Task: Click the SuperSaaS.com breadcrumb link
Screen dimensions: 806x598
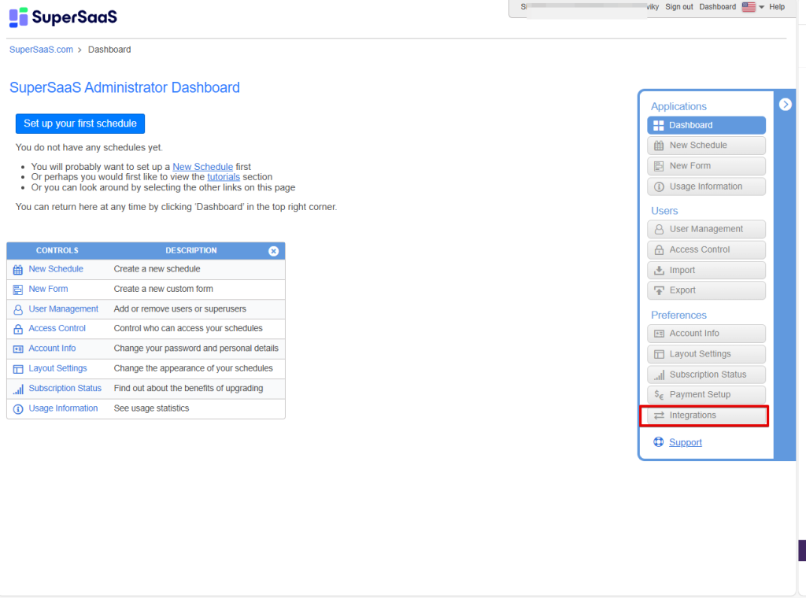Action: 41,50
